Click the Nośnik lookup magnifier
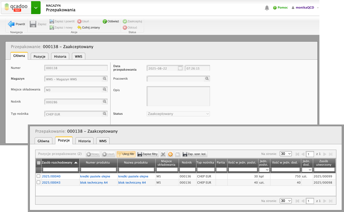 click(105, 102)
